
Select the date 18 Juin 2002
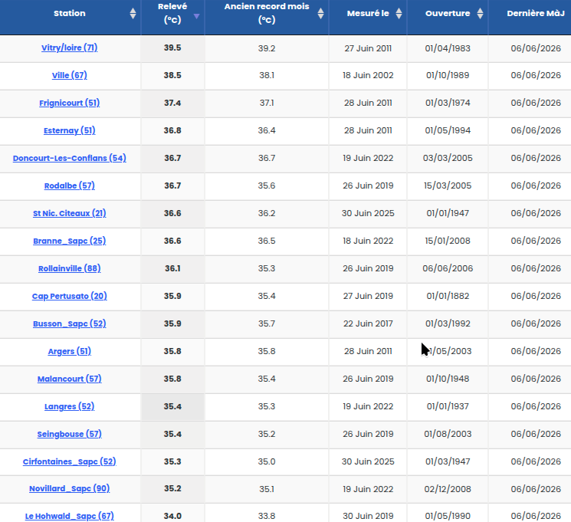[368, 75]
